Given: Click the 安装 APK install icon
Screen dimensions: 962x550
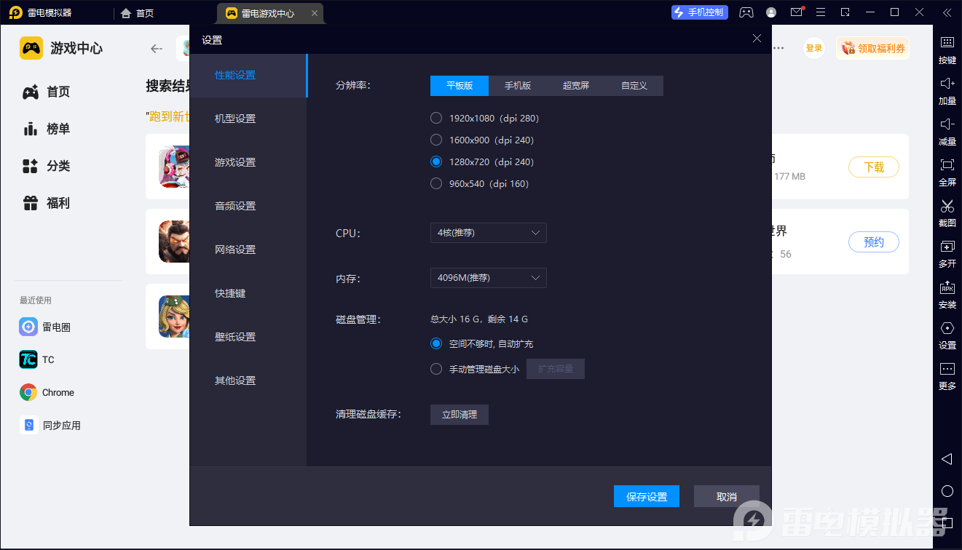Looking at the screenshot, I should (947, 288).
